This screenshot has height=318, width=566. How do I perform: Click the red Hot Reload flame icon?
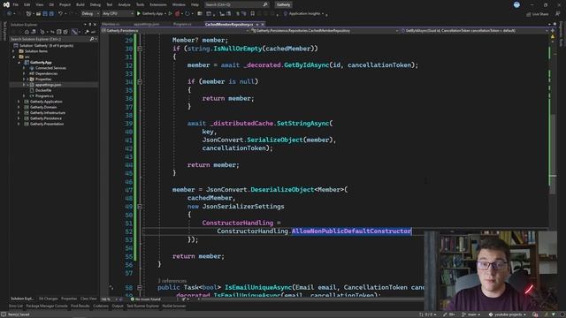(177, 14)
